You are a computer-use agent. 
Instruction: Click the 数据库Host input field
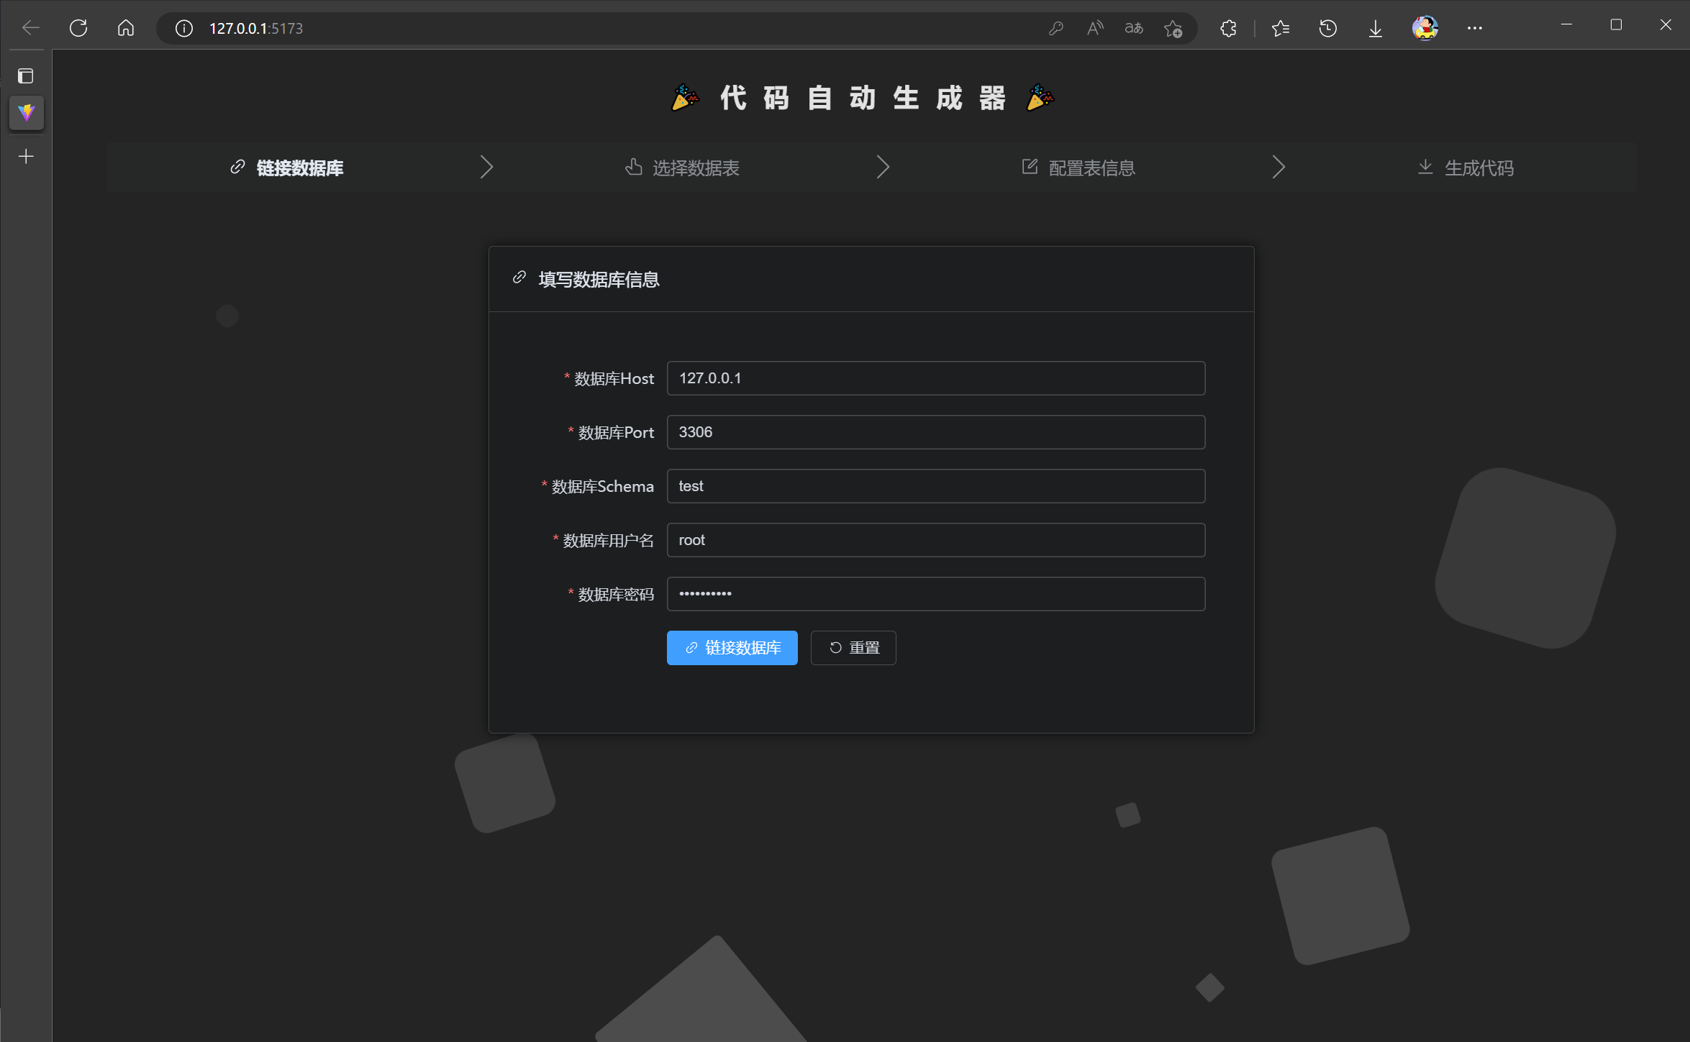click(936, 378)
